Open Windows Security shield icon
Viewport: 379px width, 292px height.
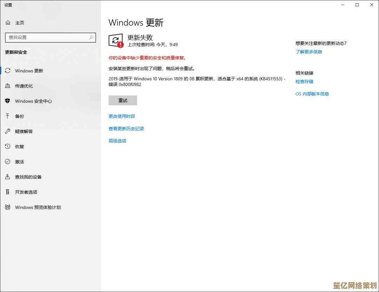tap(8, 101)
